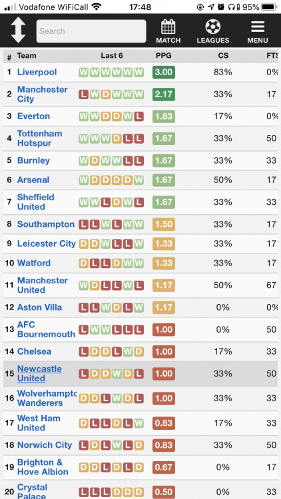The height and width of the screenshot is (499, 281).
Task: Click Everton's last L result icon
Action: point(139,116)
